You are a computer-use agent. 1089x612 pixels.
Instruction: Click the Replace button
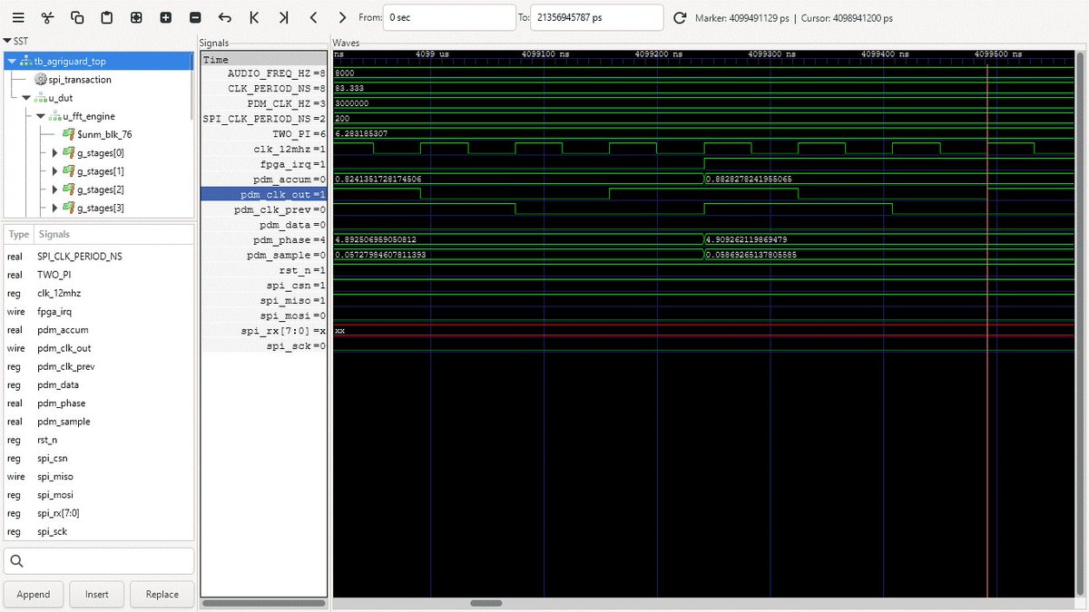point(162,594)
